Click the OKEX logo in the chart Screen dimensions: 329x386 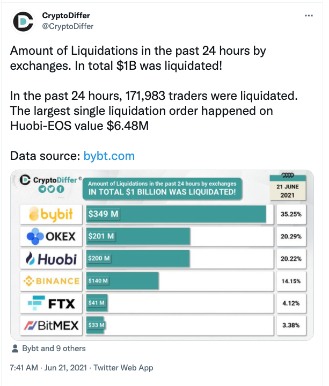(49, 237)
